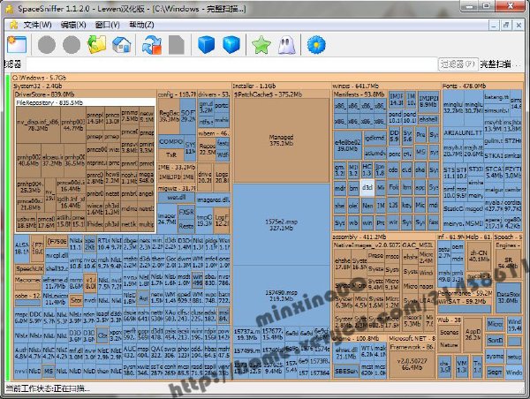Click the status bar text 当前工作状态:正在扫描...
This screenshot has height=399, width=530.
[48, 388]
